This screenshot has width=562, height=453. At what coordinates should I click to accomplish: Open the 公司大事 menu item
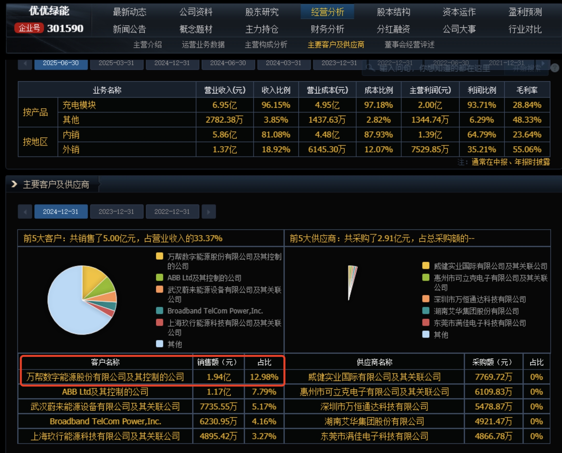[x=459, y=29]
